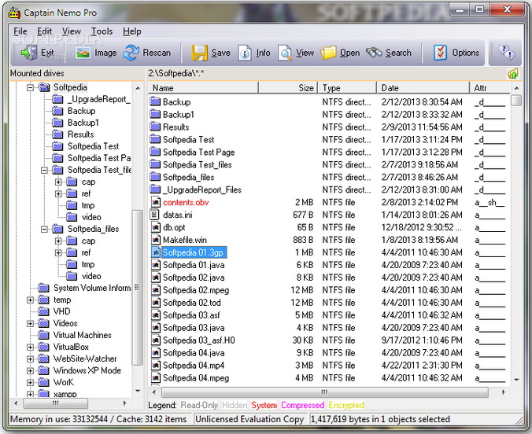Viewport: 532px width, 434px height.
Task: Click the help question mark icon
Action: (x=506, y=53)
